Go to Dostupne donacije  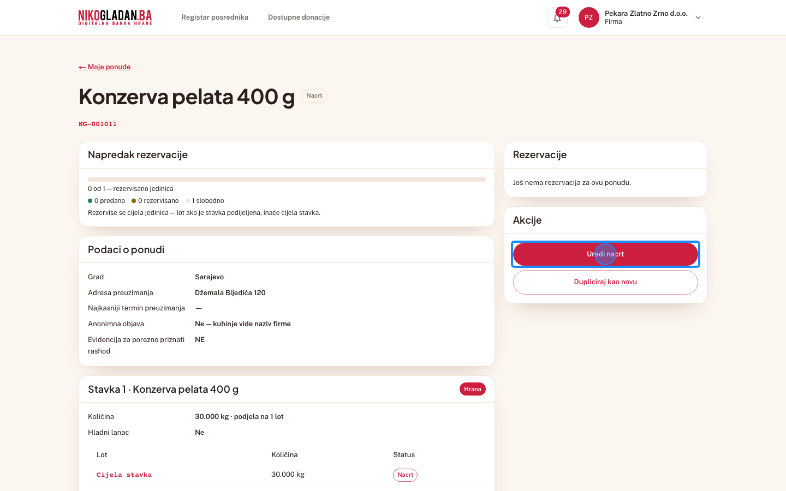click(x=299, y=17)
